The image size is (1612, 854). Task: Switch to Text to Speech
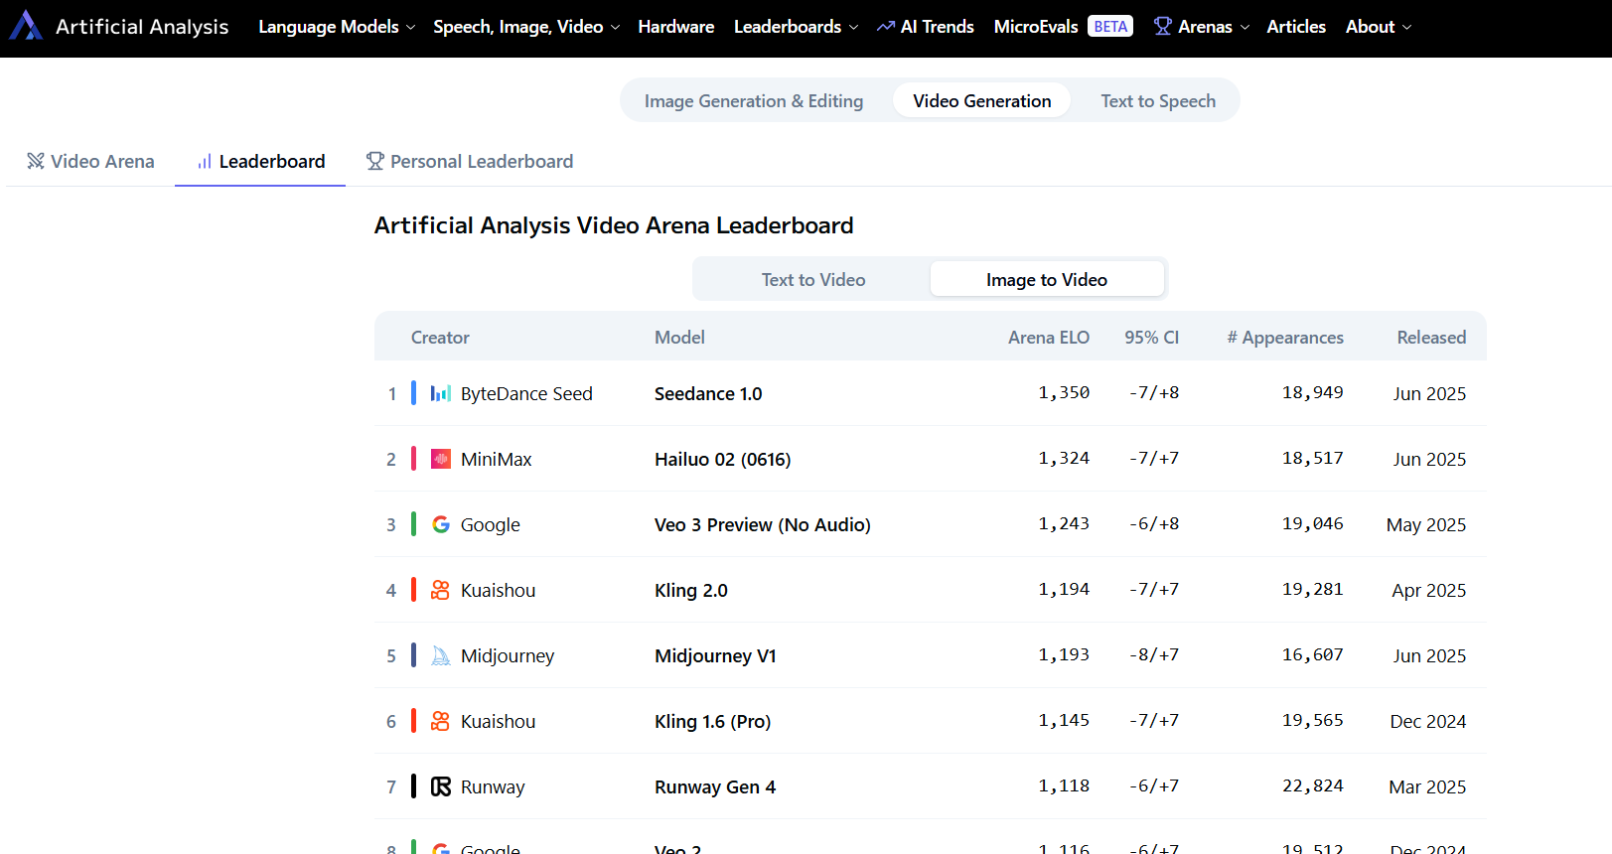tap(1158, 100)
